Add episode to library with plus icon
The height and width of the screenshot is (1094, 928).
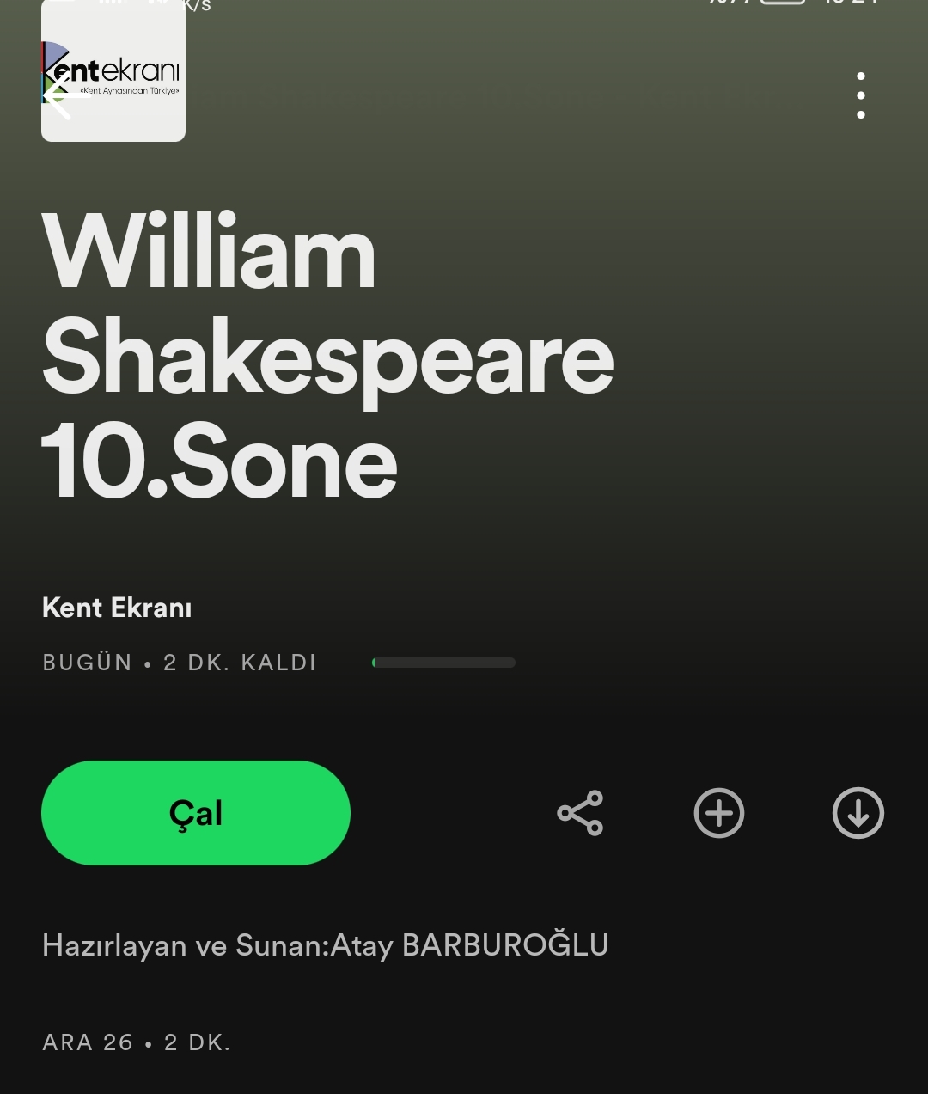[719, 813]
